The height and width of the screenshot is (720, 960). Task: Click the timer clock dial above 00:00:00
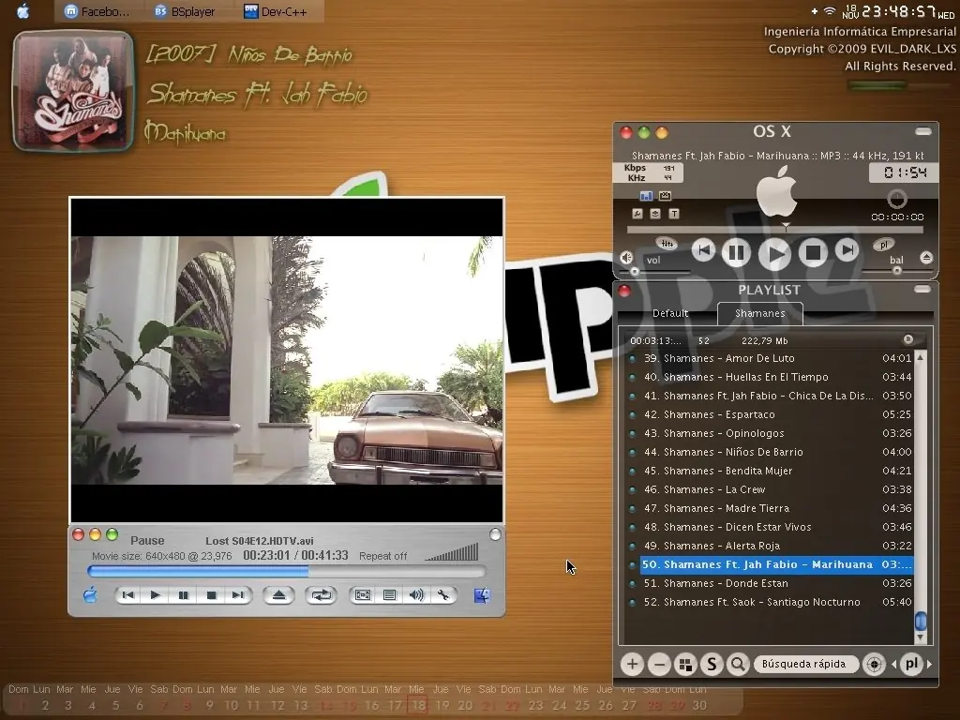897,199
